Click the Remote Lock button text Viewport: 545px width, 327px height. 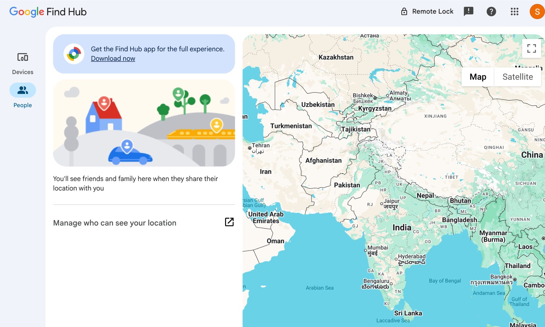(x=432, y=11)
